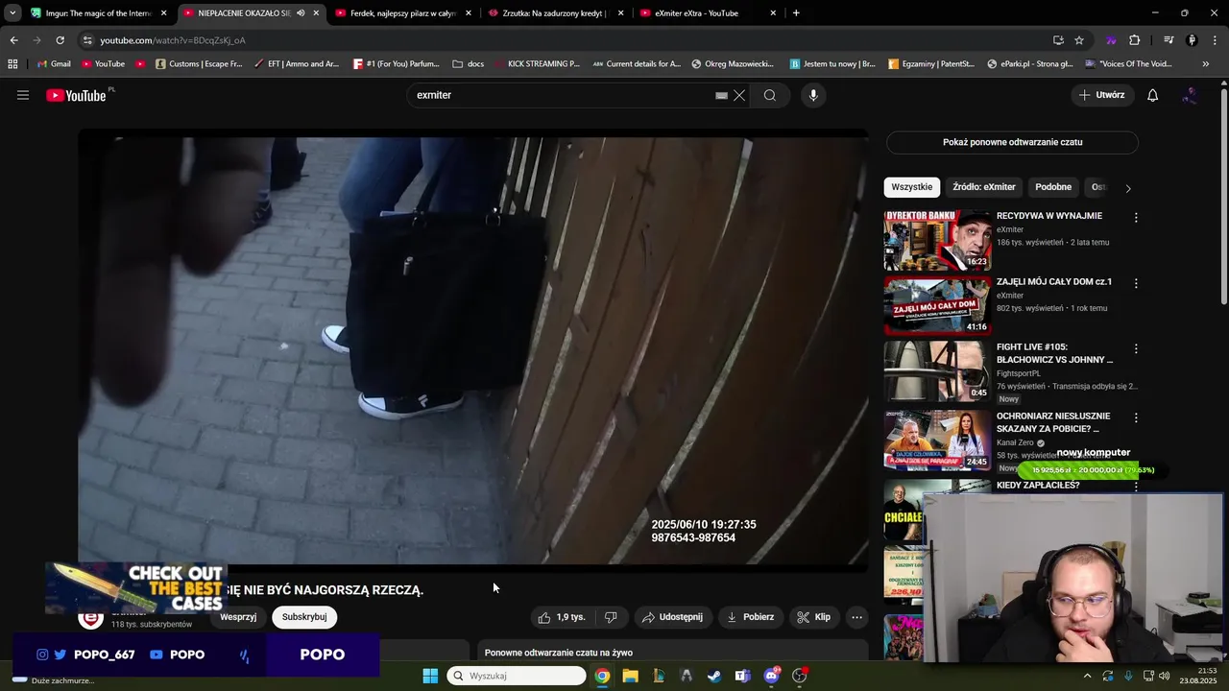Select the Źródło: eXmiter filter chip
The width and height of the screenshot is (1229, 691).
tap(984, 187)
